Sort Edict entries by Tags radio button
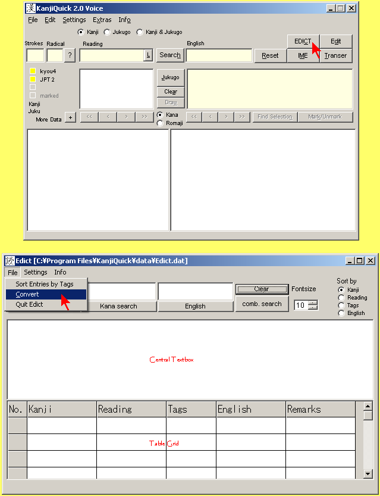 point(341,305)
